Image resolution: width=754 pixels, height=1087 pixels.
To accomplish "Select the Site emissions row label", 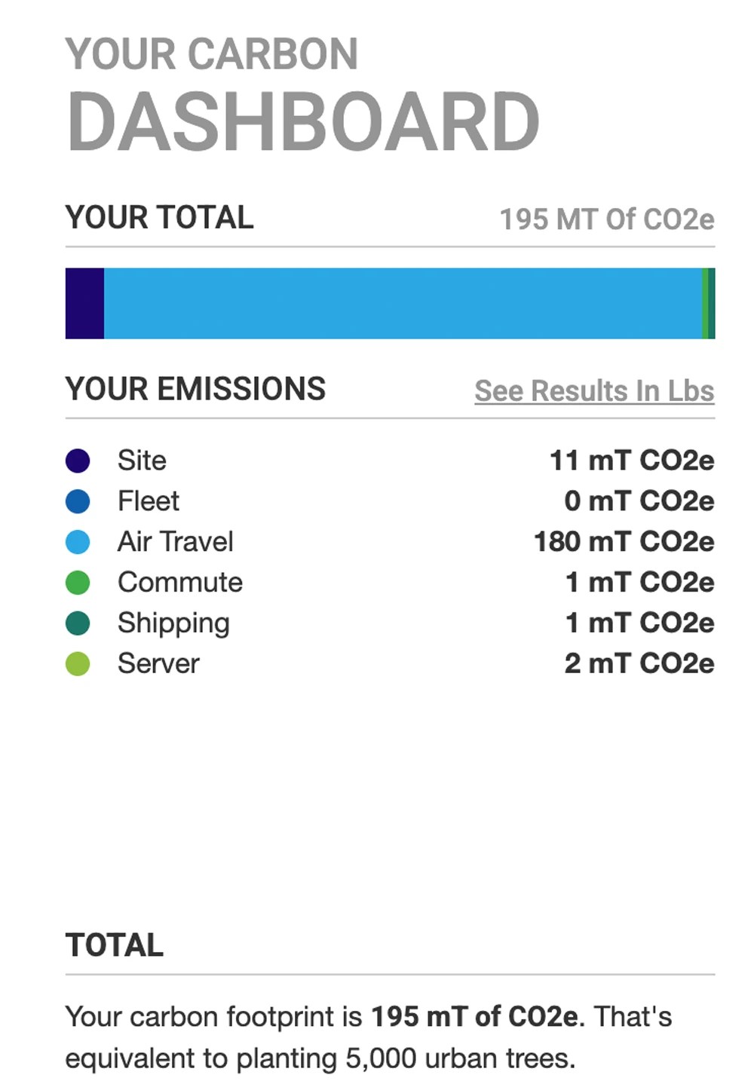I will pos(142,461).
